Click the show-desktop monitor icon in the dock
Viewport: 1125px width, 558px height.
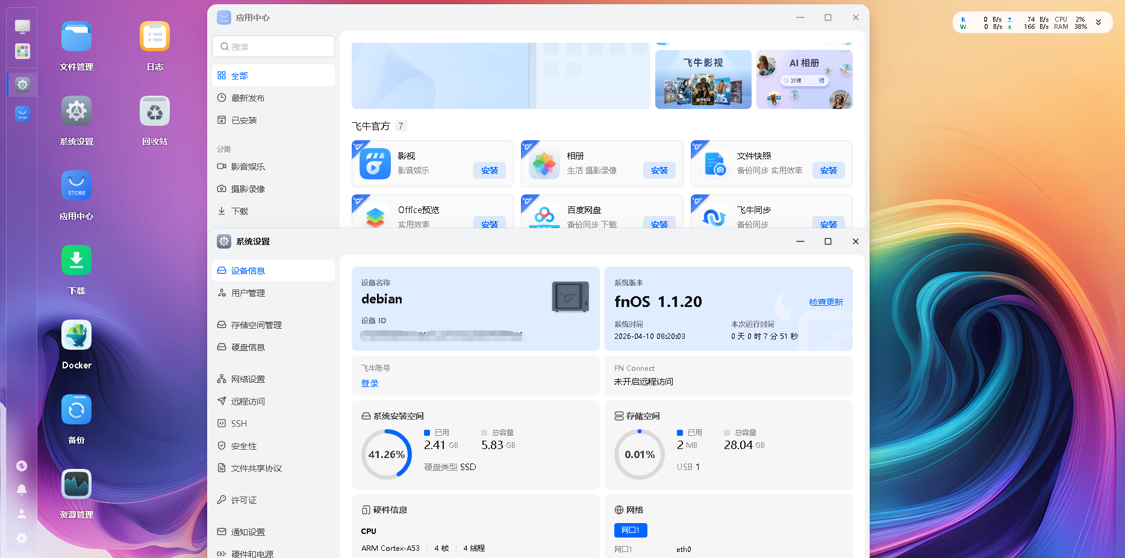pos(22,26)
